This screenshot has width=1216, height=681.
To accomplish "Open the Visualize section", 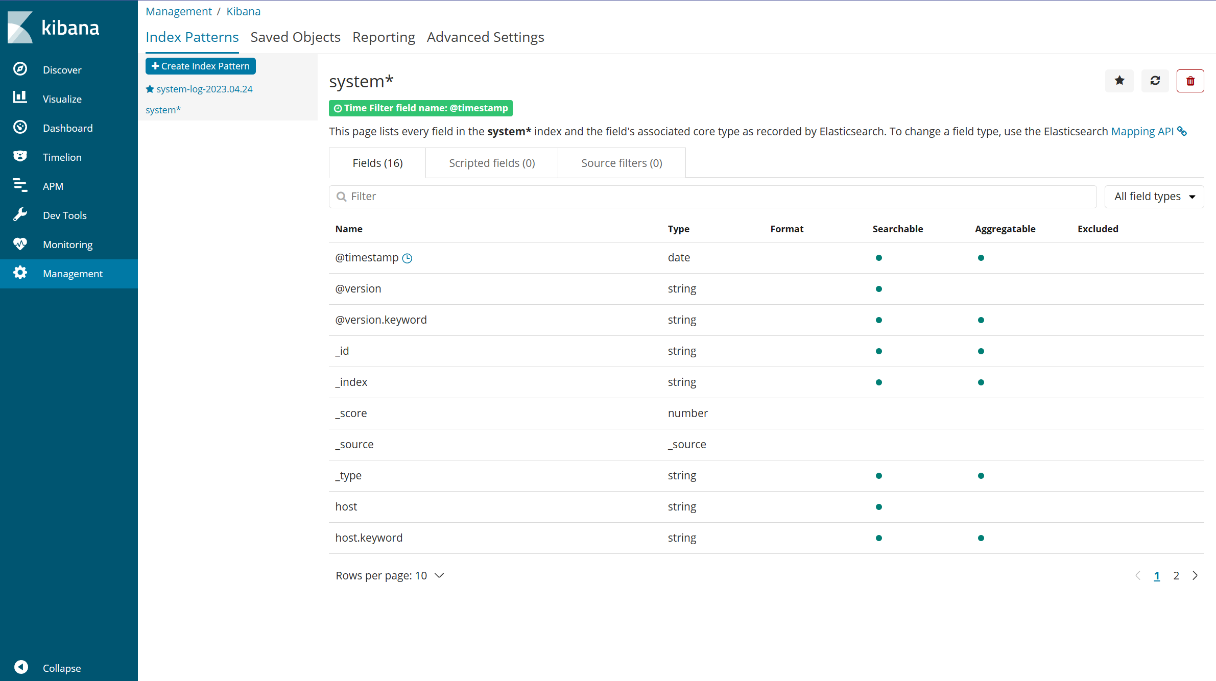I will [x=62, y=99].
